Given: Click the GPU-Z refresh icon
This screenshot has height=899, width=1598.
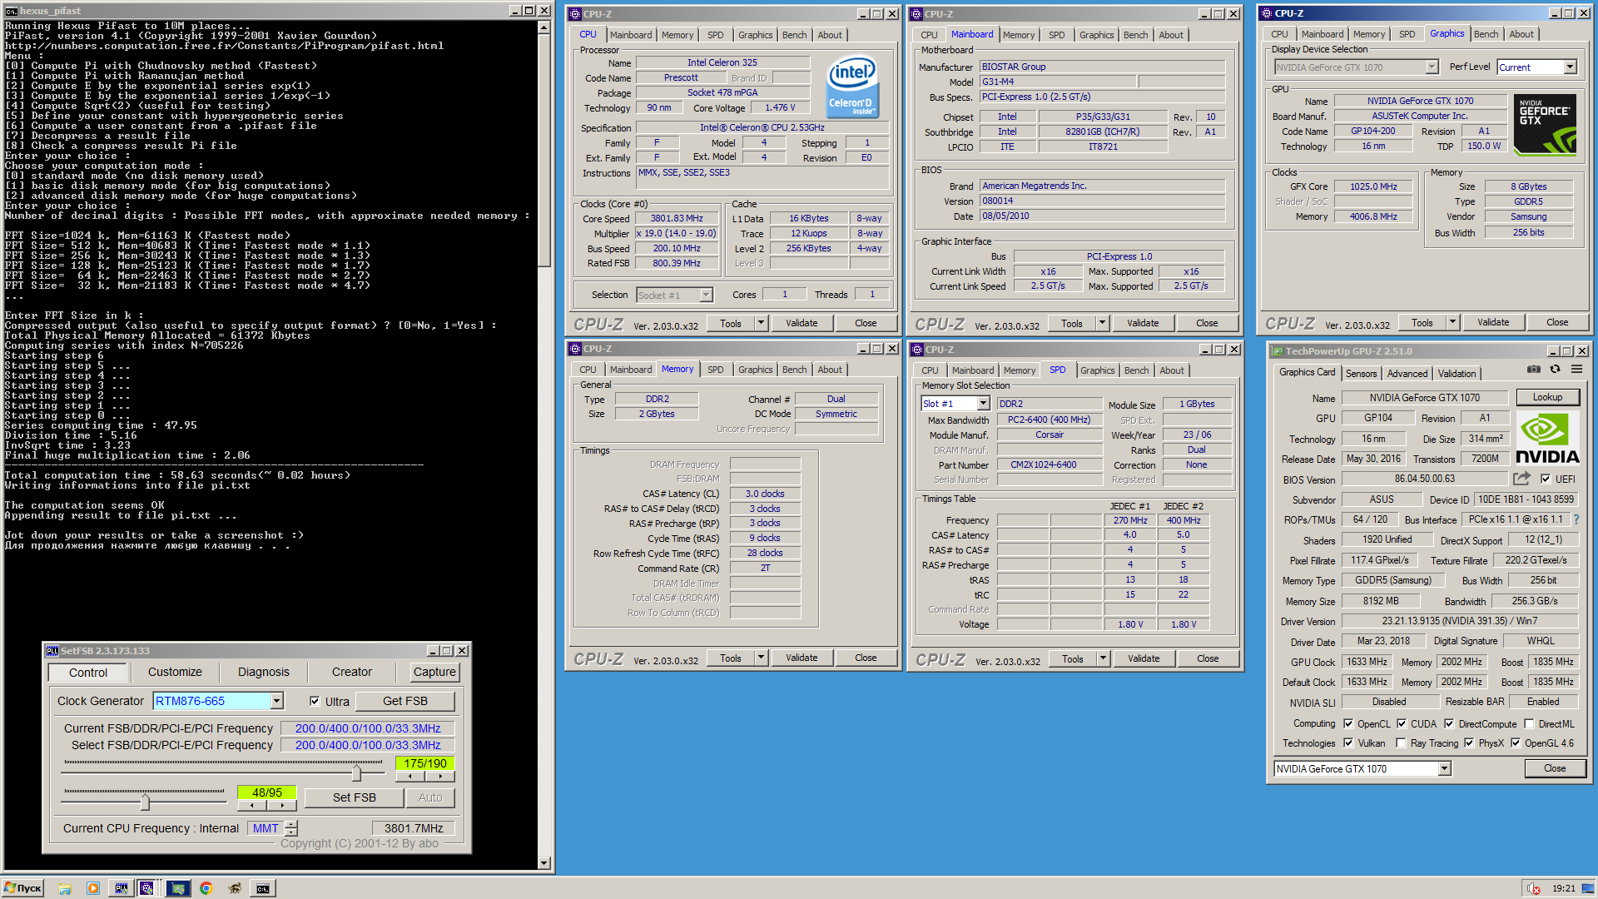Looking at the screenshot, I should 1555,370.
